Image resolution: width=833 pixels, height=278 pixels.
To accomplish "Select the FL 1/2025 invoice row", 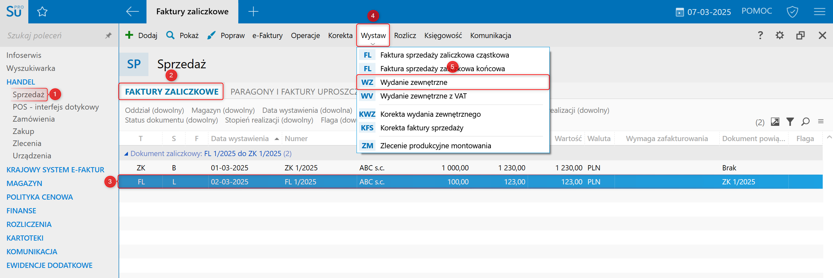I will [471, 182].
